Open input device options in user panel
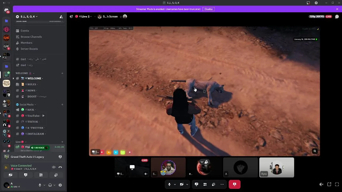 pyautogui.click(x=44, y=185)
